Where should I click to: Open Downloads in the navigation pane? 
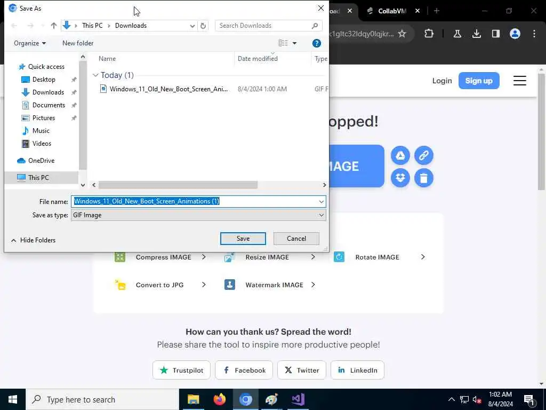[48, 92]
